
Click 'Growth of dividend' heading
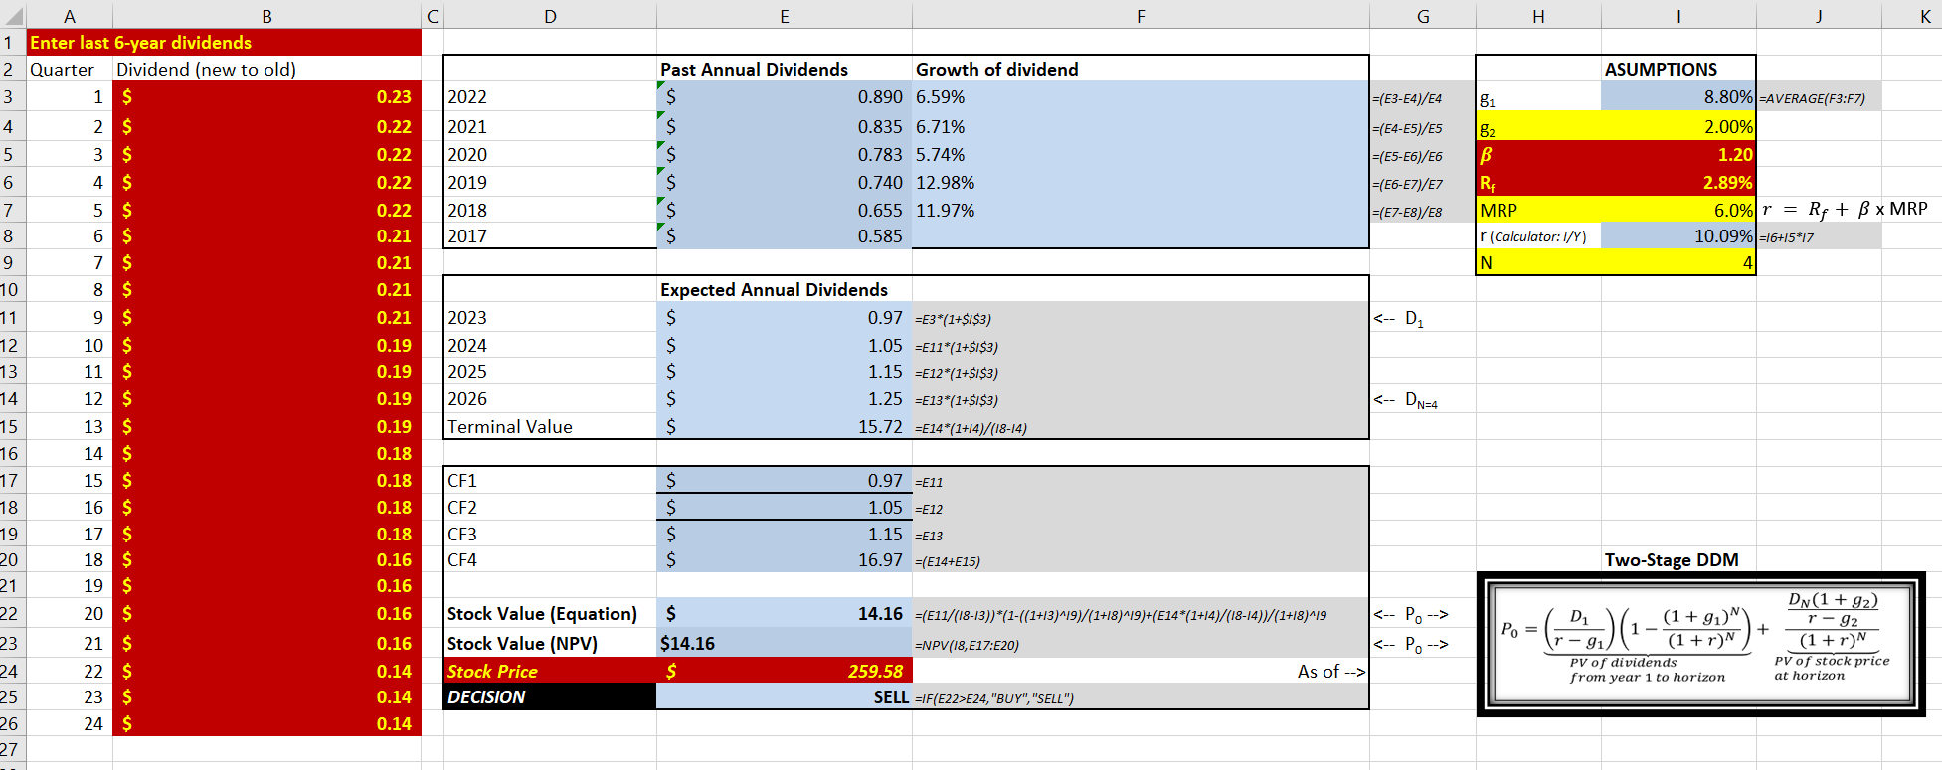(1141, 69)
